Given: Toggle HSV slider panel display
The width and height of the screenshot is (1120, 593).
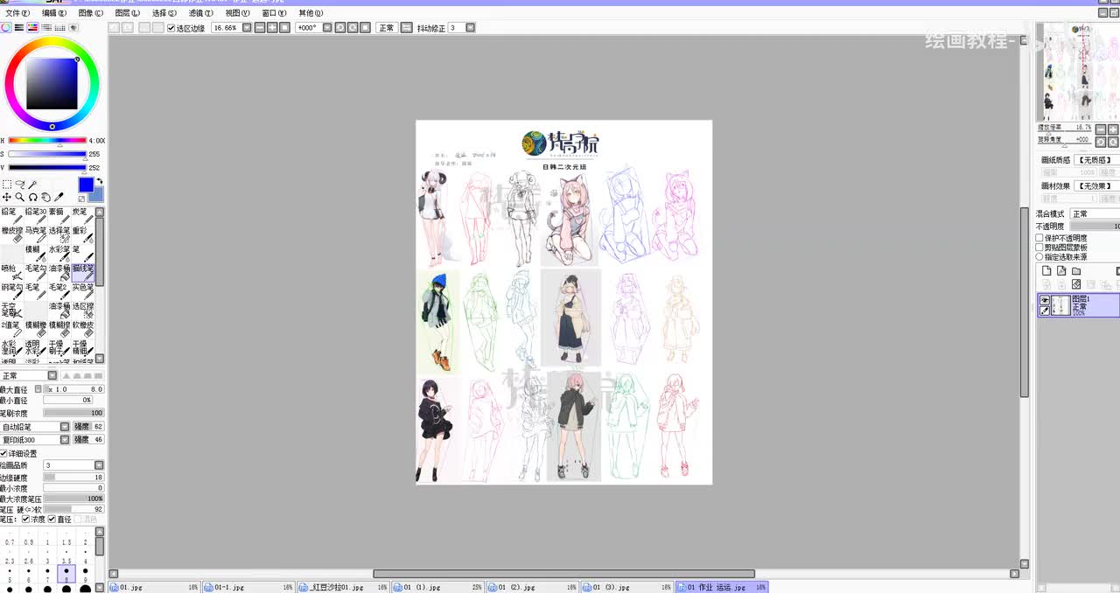Looking at the screenshot, I should click(x=32, y=28).
